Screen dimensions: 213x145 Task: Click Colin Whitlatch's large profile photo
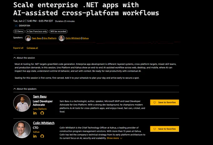coord(22,130)
